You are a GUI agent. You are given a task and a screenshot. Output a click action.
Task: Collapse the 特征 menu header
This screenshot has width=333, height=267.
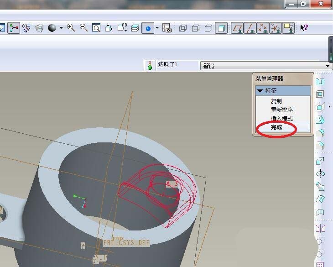coord(283,91)
